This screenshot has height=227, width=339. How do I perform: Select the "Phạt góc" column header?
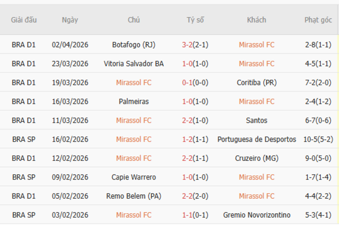[x=318, y=20]
